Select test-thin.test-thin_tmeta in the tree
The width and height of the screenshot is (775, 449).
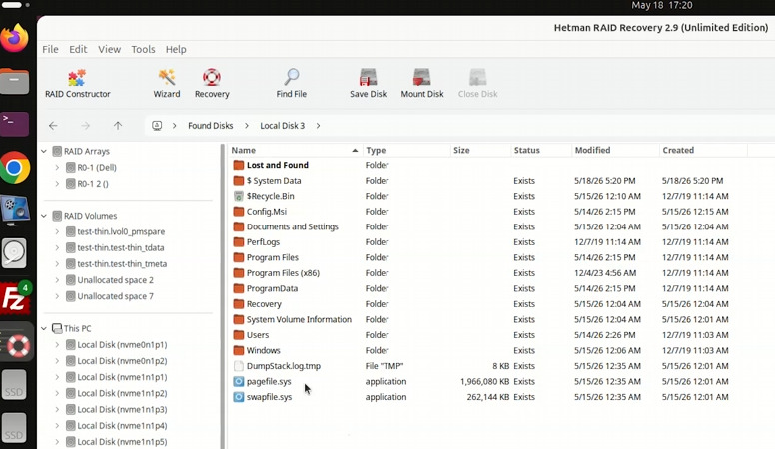[122, 263]
